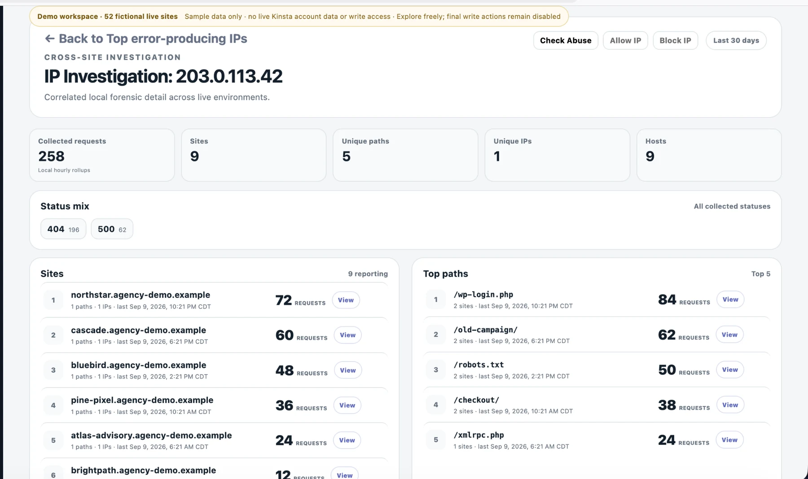Screen dimensions: 808x479
Task: View northstar.agency-demo.example site details
Action: [x=346, y=300]
